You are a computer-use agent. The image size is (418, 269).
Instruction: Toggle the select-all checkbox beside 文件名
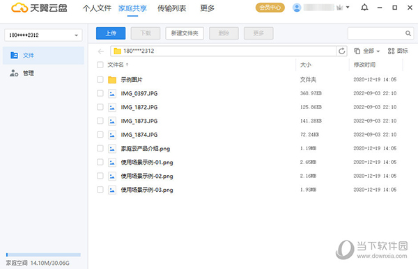pyautogui.click(x=100, y=65)
